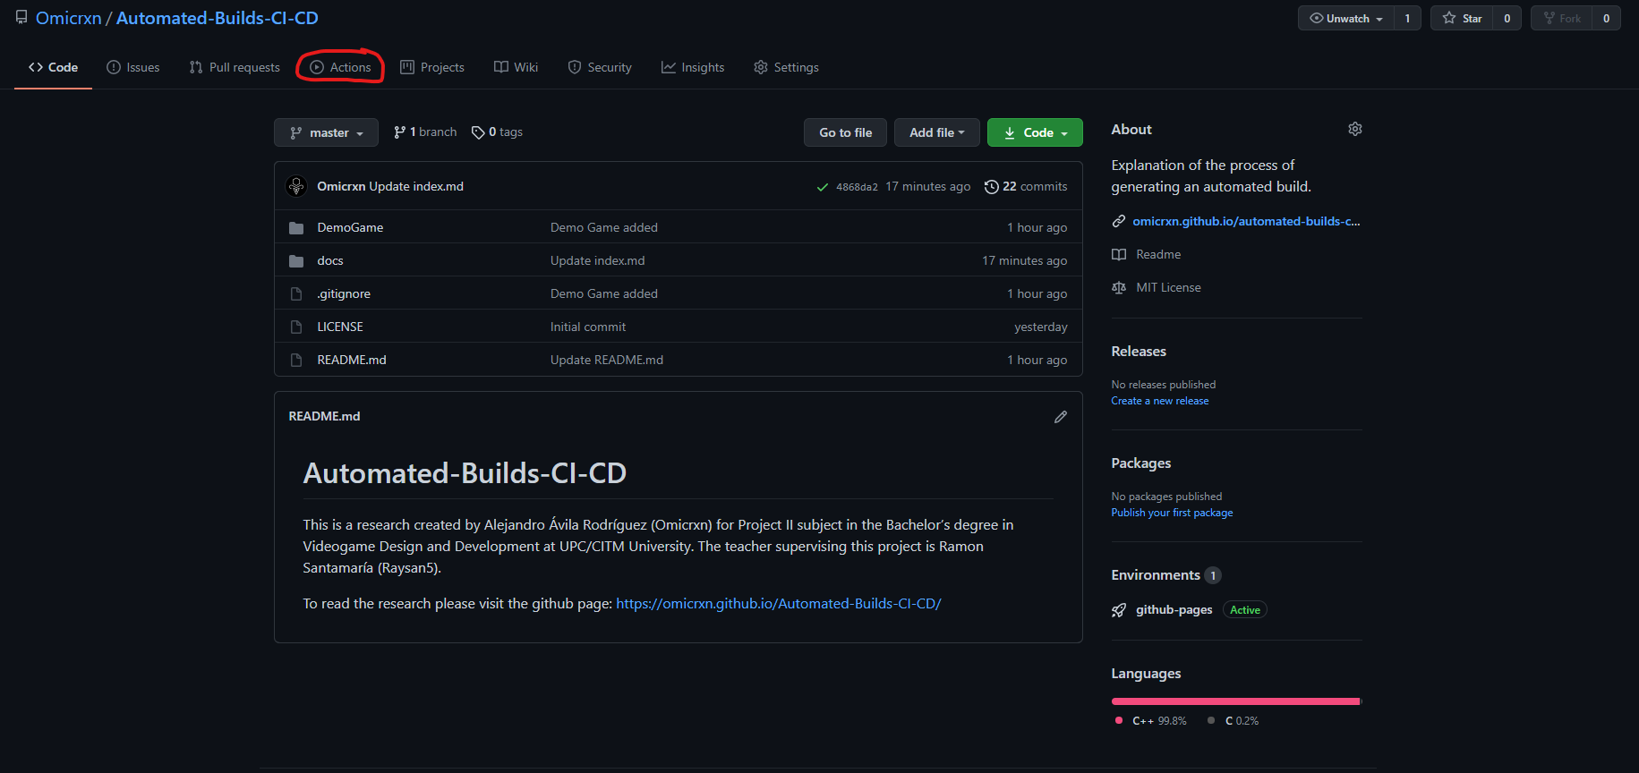The image size is (1639, 773).
Task: Click the tag icon next to 0 tags
Action: [478, 132]
